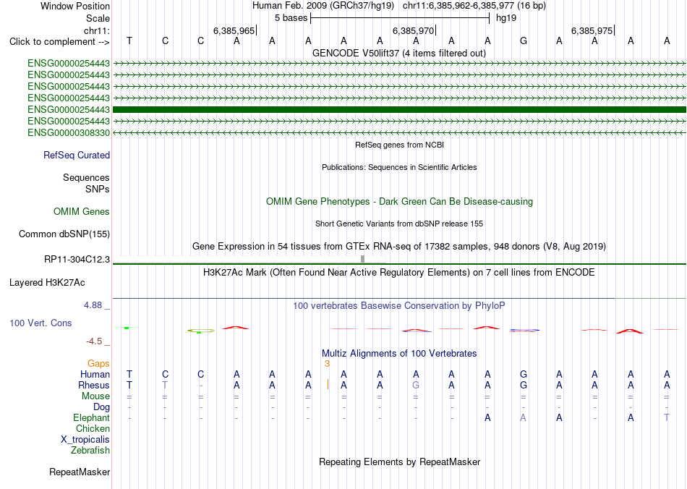Click the Human alignment row label
The image size is (687, 489).
pos(95,374)
